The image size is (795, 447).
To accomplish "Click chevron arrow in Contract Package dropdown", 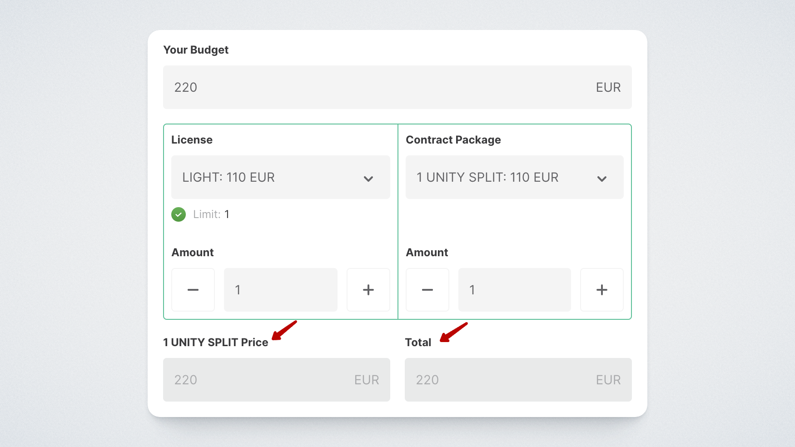I will coord(601,179).
